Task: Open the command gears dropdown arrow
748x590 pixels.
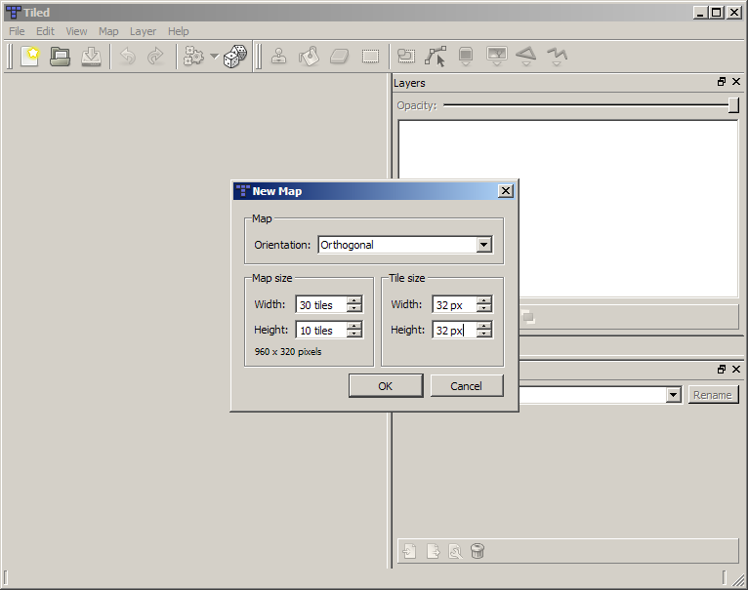Action: pos(214,57)
